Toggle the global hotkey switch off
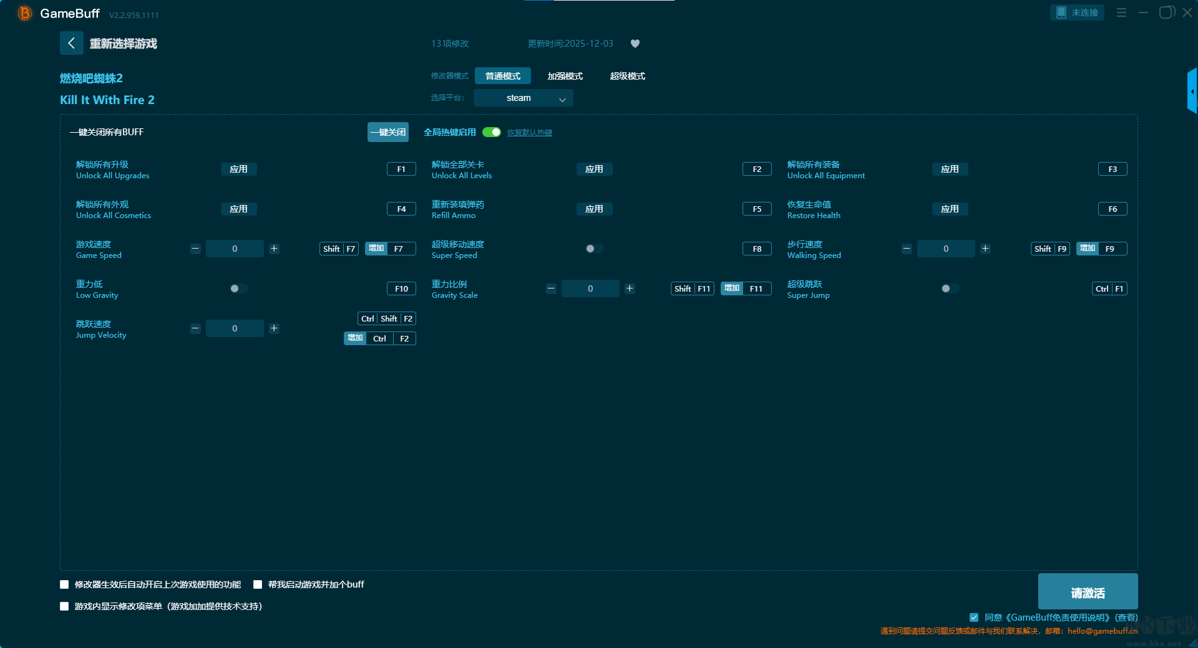 (492, 132)
